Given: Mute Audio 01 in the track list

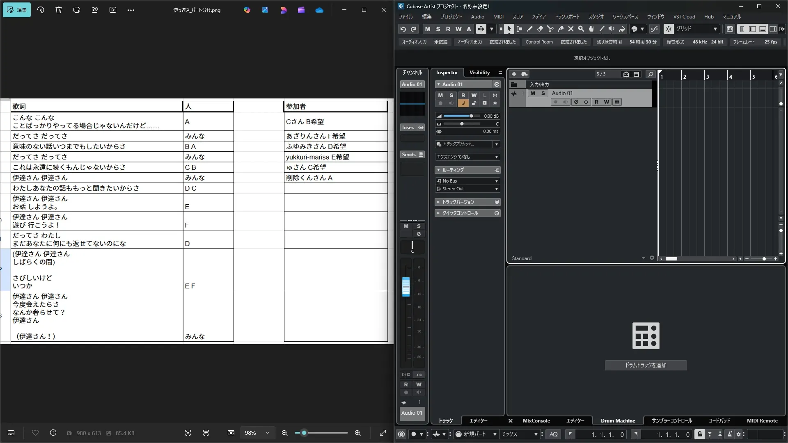Looking at the screenshot, I should point(533,94).
